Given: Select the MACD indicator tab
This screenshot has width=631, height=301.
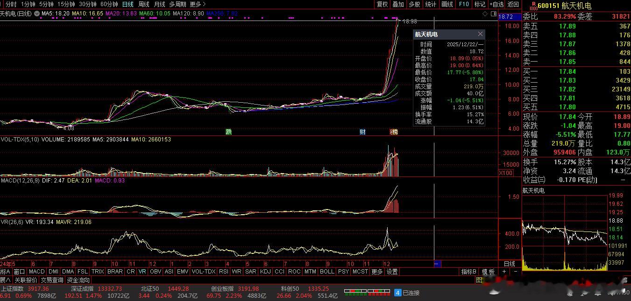Looking at the screenshot, I should (x=36, y=272).
